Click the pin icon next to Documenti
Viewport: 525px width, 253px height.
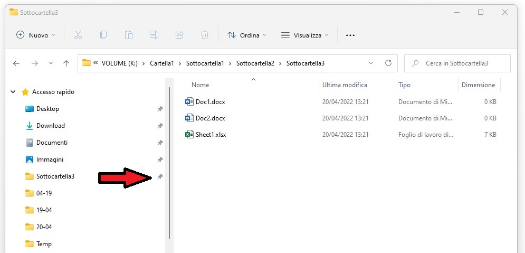pos(160,143)
